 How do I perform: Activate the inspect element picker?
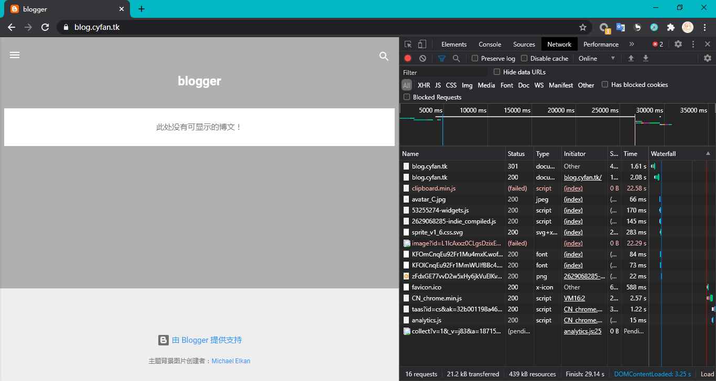(408, 44)
